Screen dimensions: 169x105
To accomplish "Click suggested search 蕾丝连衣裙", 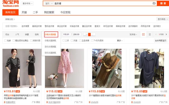I will coord(87,26).
